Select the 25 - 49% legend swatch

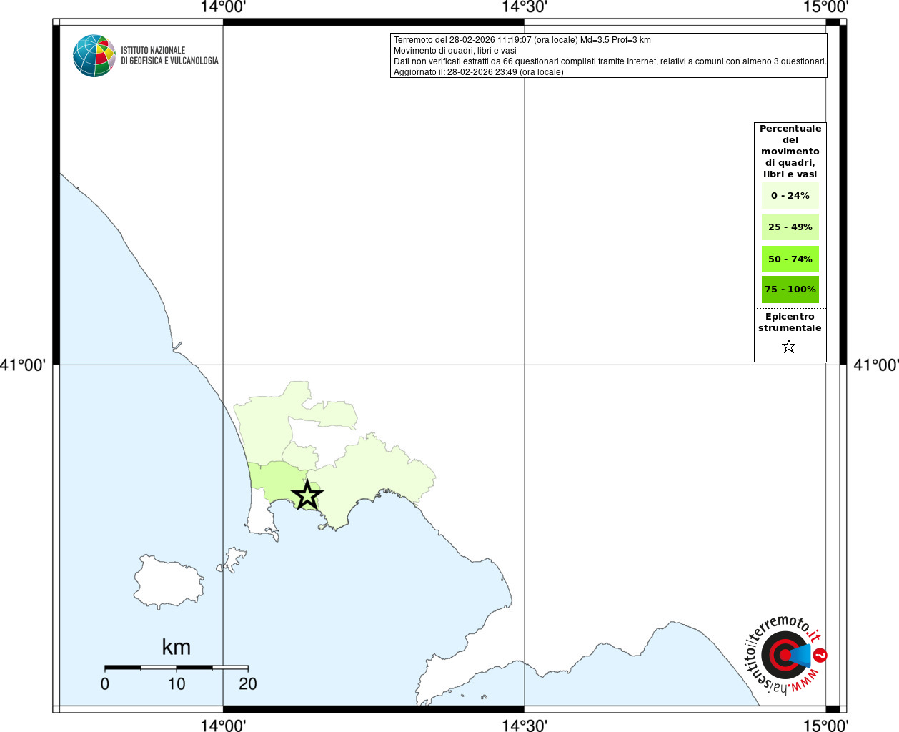[x=790, y=227]
